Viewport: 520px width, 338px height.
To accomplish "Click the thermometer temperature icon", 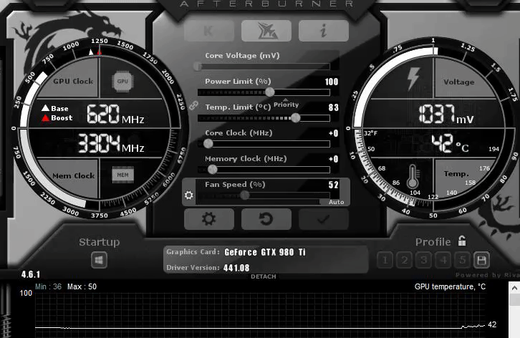I will (413, 176).
